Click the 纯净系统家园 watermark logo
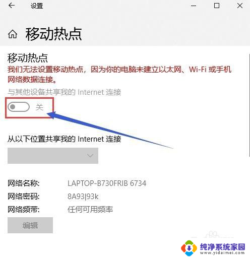 213,248
